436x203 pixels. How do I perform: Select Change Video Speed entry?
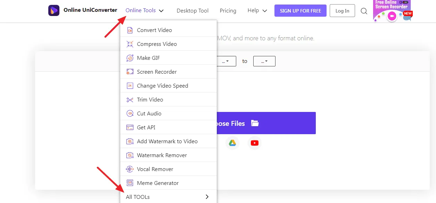[x=168, y=86]
